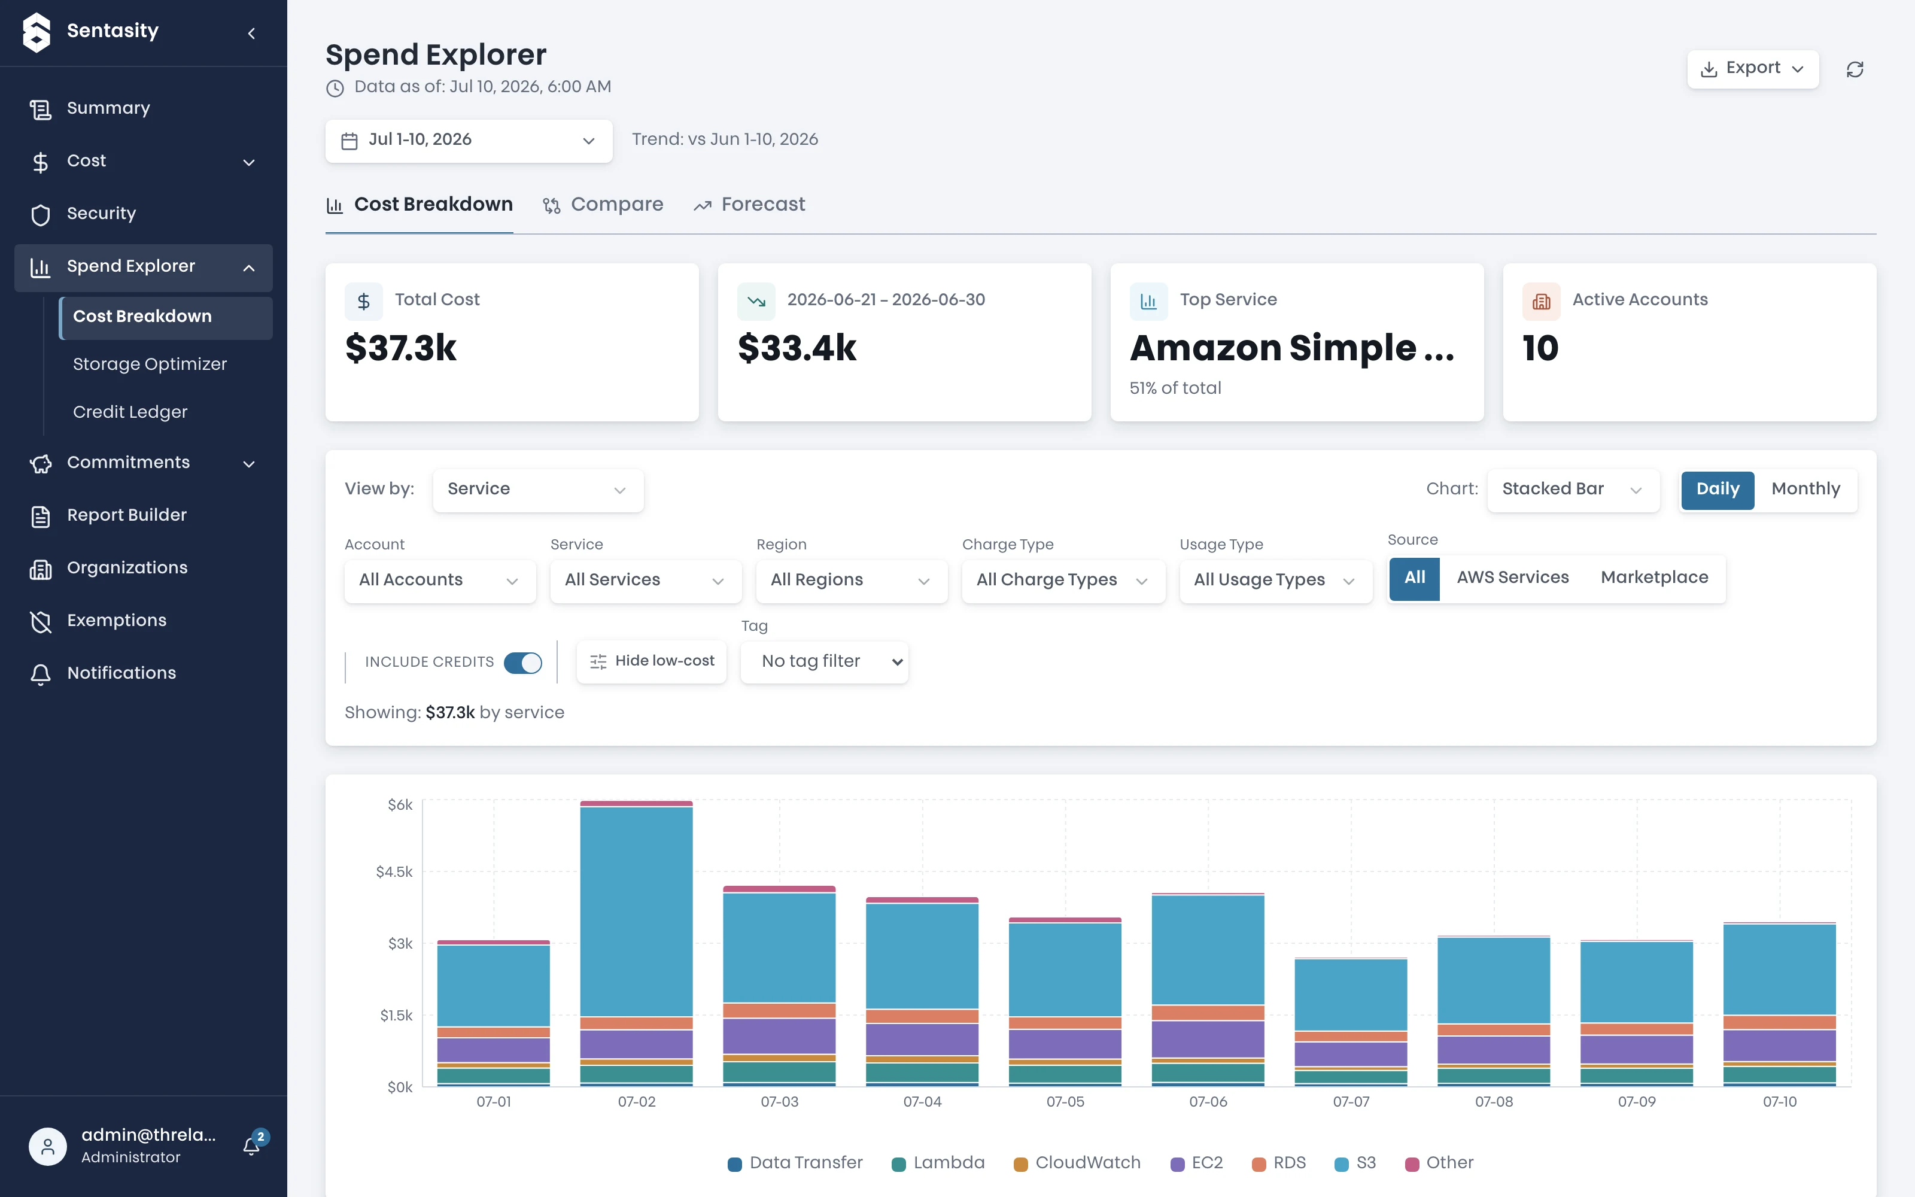The height and width of the screenshot is (1197, 1915).
Task: Open the Report Builder page
Action: tap(143, 516)
